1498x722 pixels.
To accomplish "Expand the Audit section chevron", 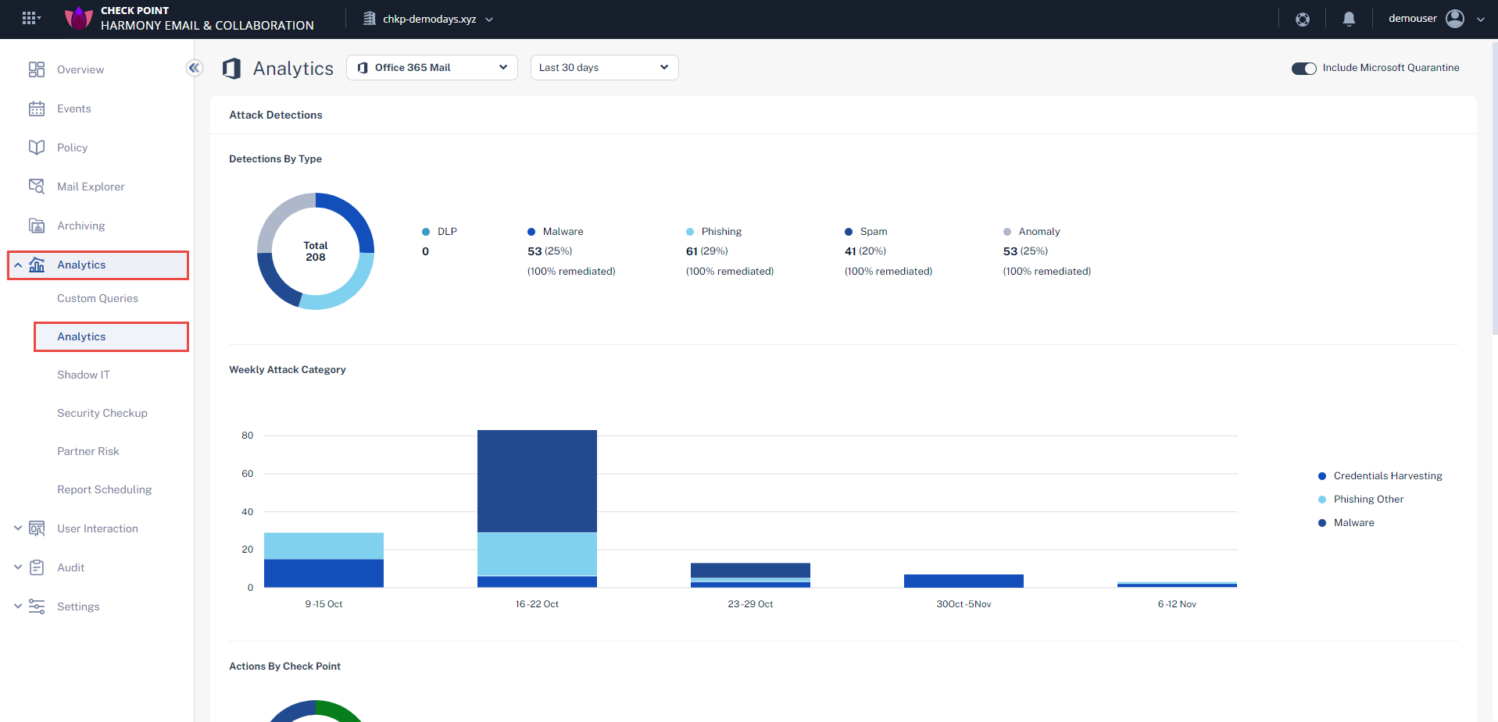I will click(18, 567).
